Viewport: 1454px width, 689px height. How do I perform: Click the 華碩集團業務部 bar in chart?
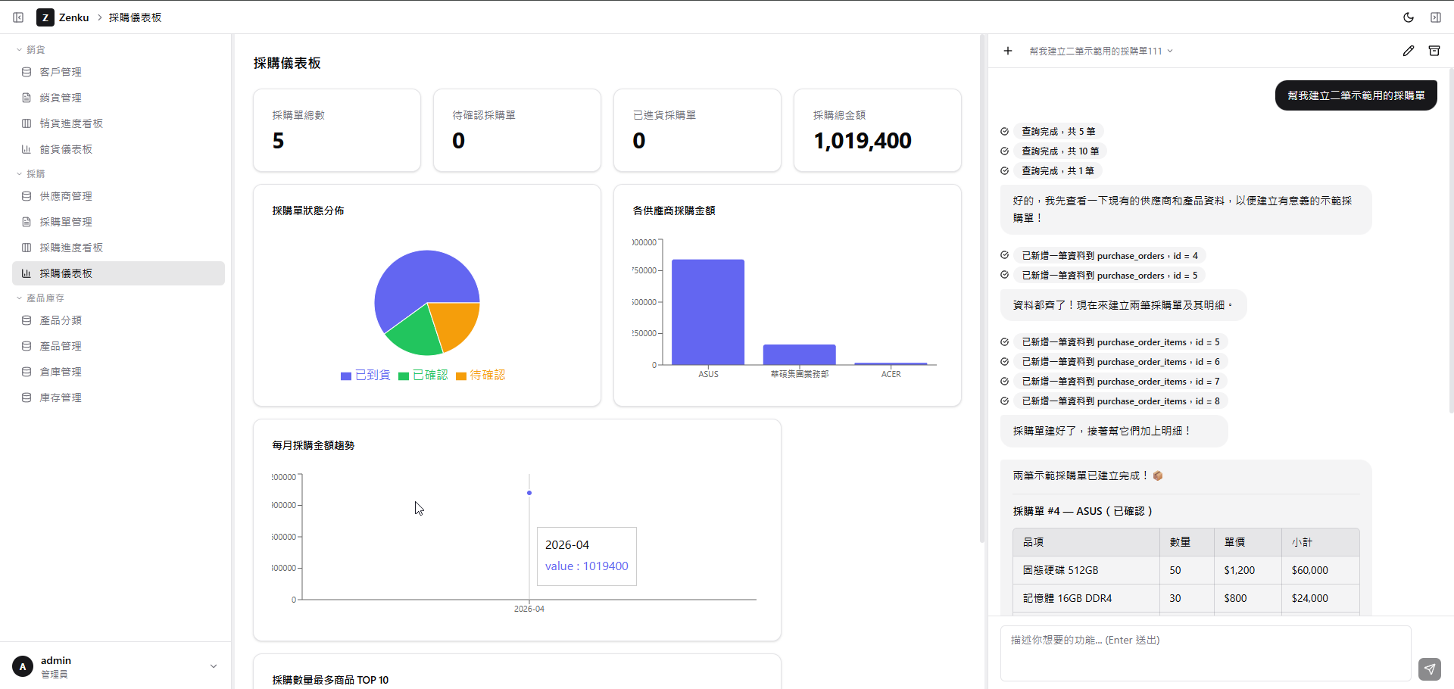pyautogui.click(x=800, y=354)
